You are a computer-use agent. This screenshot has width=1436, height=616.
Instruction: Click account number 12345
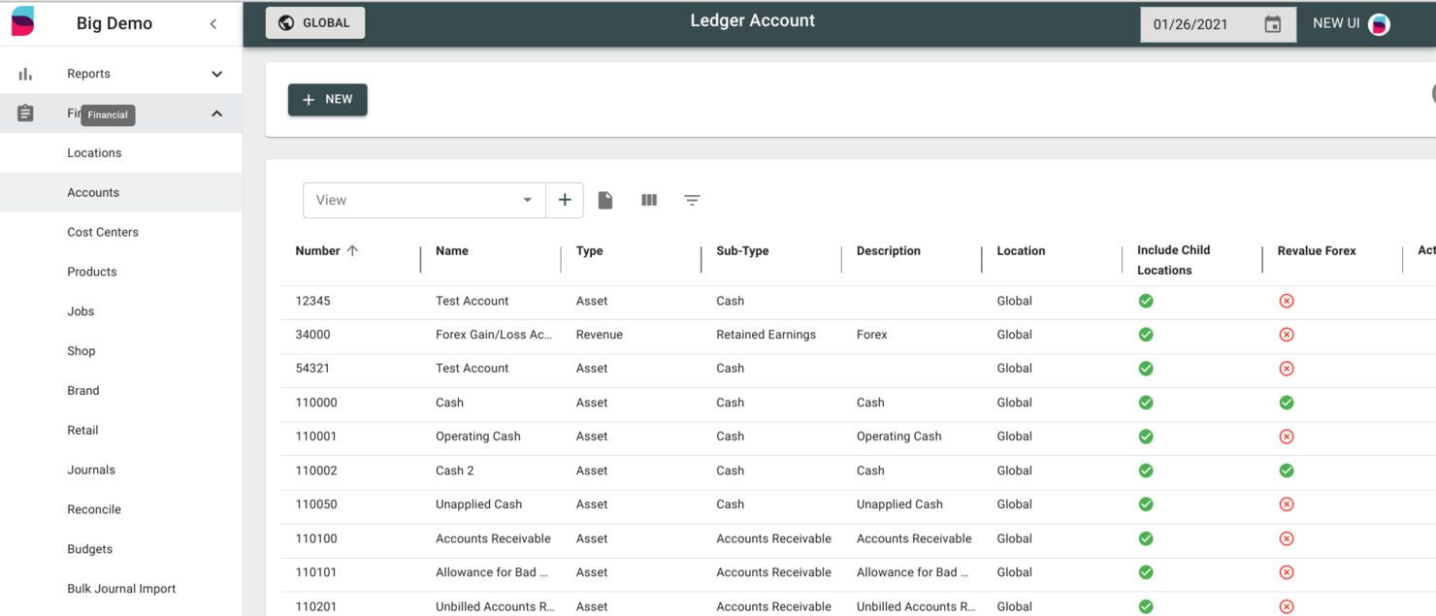[x=312, y=301]
